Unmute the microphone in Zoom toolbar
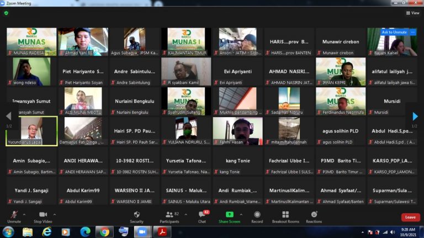The image size is (424, 238). tap(14, 216)
